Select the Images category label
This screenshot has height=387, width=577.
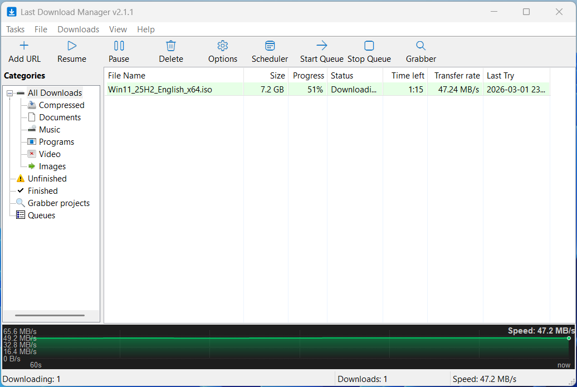point(52,166)
